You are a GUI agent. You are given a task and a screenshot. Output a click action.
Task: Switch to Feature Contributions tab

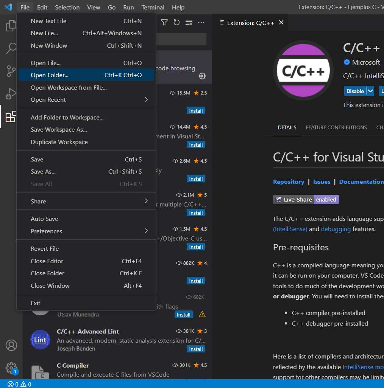point(336,127)
